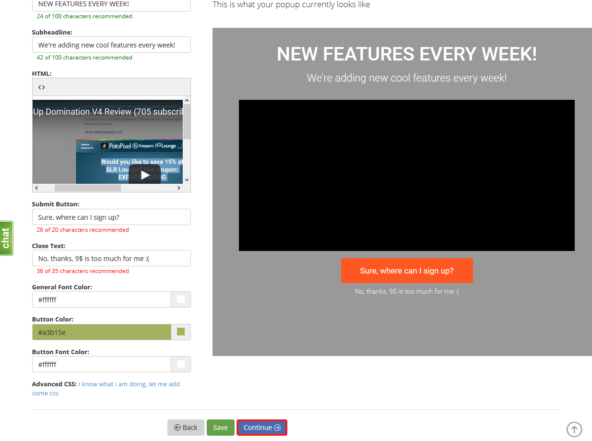Open the green chat tab
This screenshot has height=441, width=592.
tap(6, 238)
